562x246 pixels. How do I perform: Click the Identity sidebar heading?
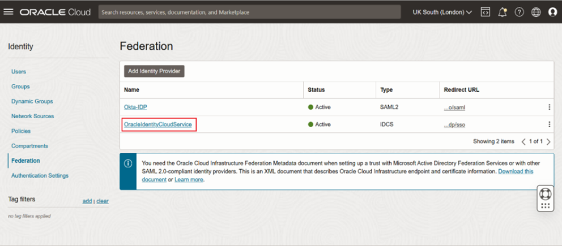coord(20,46)
